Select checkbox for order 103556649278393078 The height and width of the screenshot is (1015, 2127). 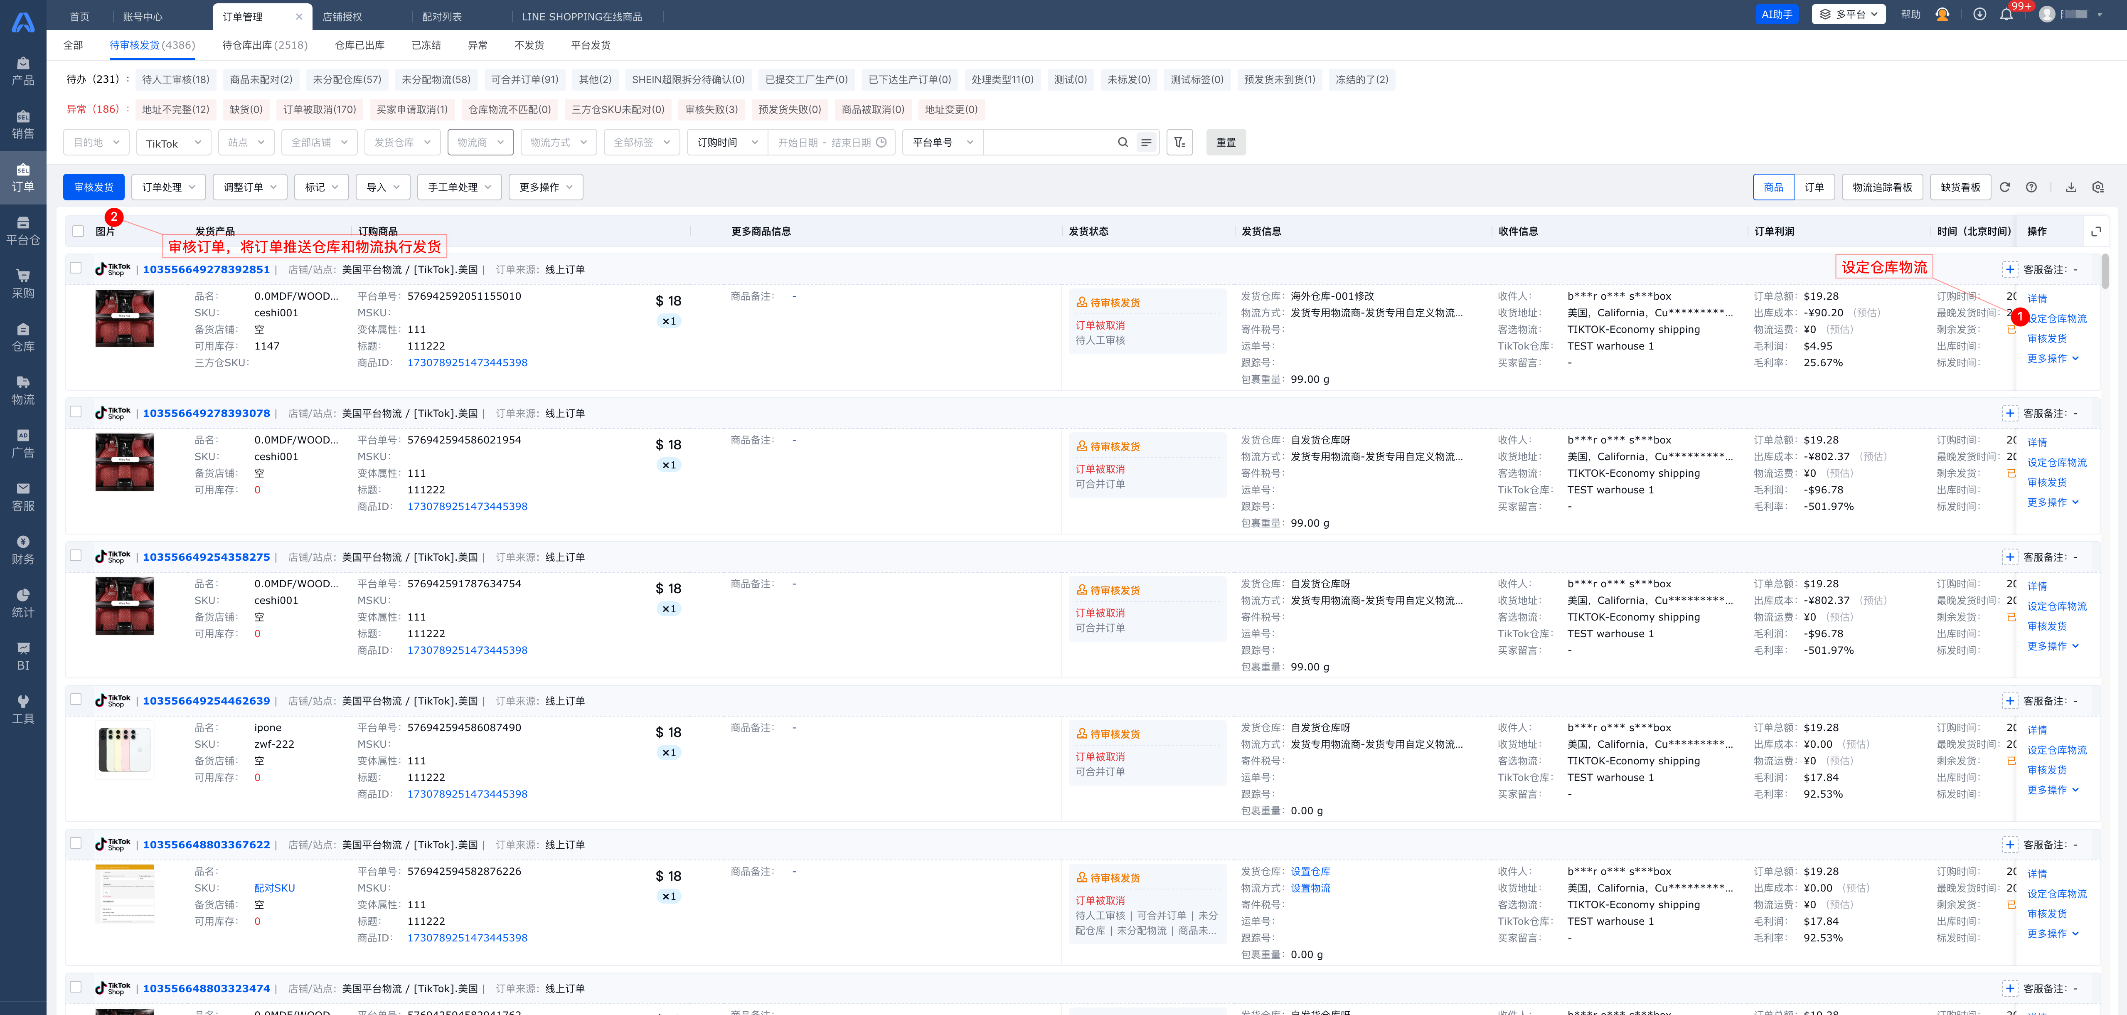click(x=76, y=412)
